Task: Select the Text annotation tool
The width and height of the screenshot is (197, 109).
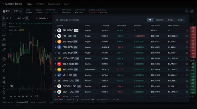Action: point(4,54)
